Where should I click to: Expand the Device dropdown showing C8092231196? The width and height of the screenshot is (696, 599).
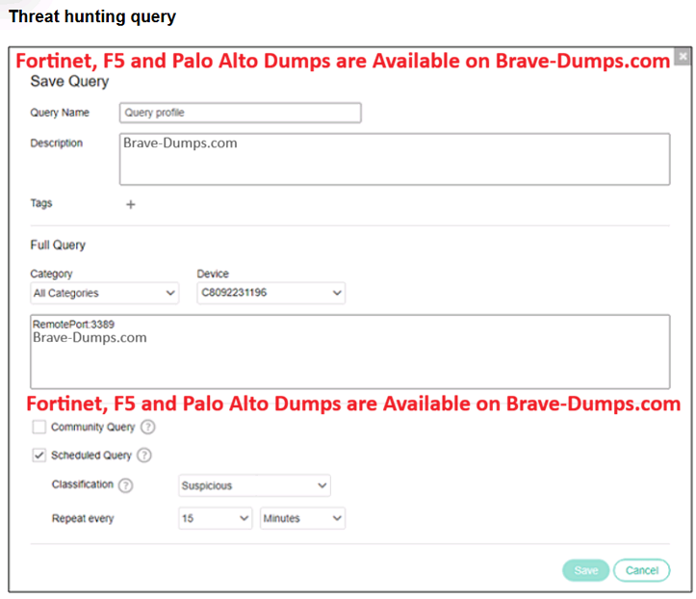coord(270,293)
